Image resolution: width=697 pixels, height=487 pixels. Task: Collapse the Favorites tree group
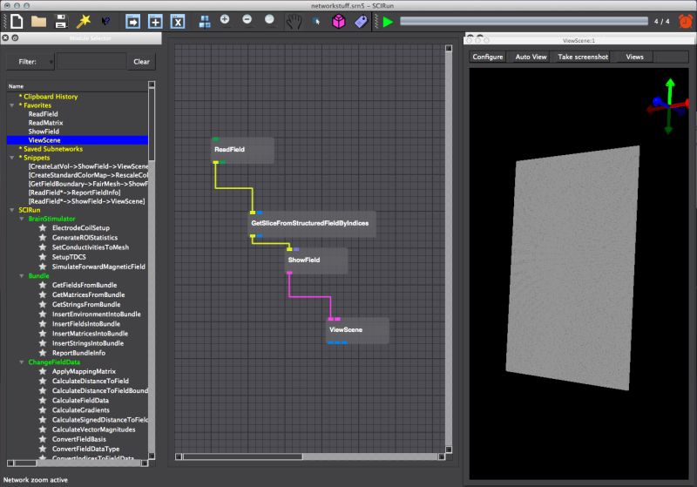pyautogui.click(x=12, y=105)
